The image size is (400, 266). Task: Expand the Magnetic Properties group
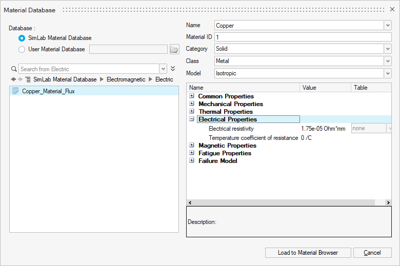[192, 146]
